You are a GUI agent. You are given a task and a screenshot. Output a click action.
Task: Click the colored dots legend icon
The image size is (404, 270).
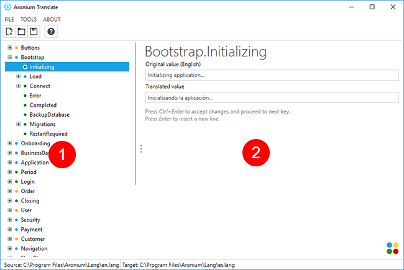(392, 248)
